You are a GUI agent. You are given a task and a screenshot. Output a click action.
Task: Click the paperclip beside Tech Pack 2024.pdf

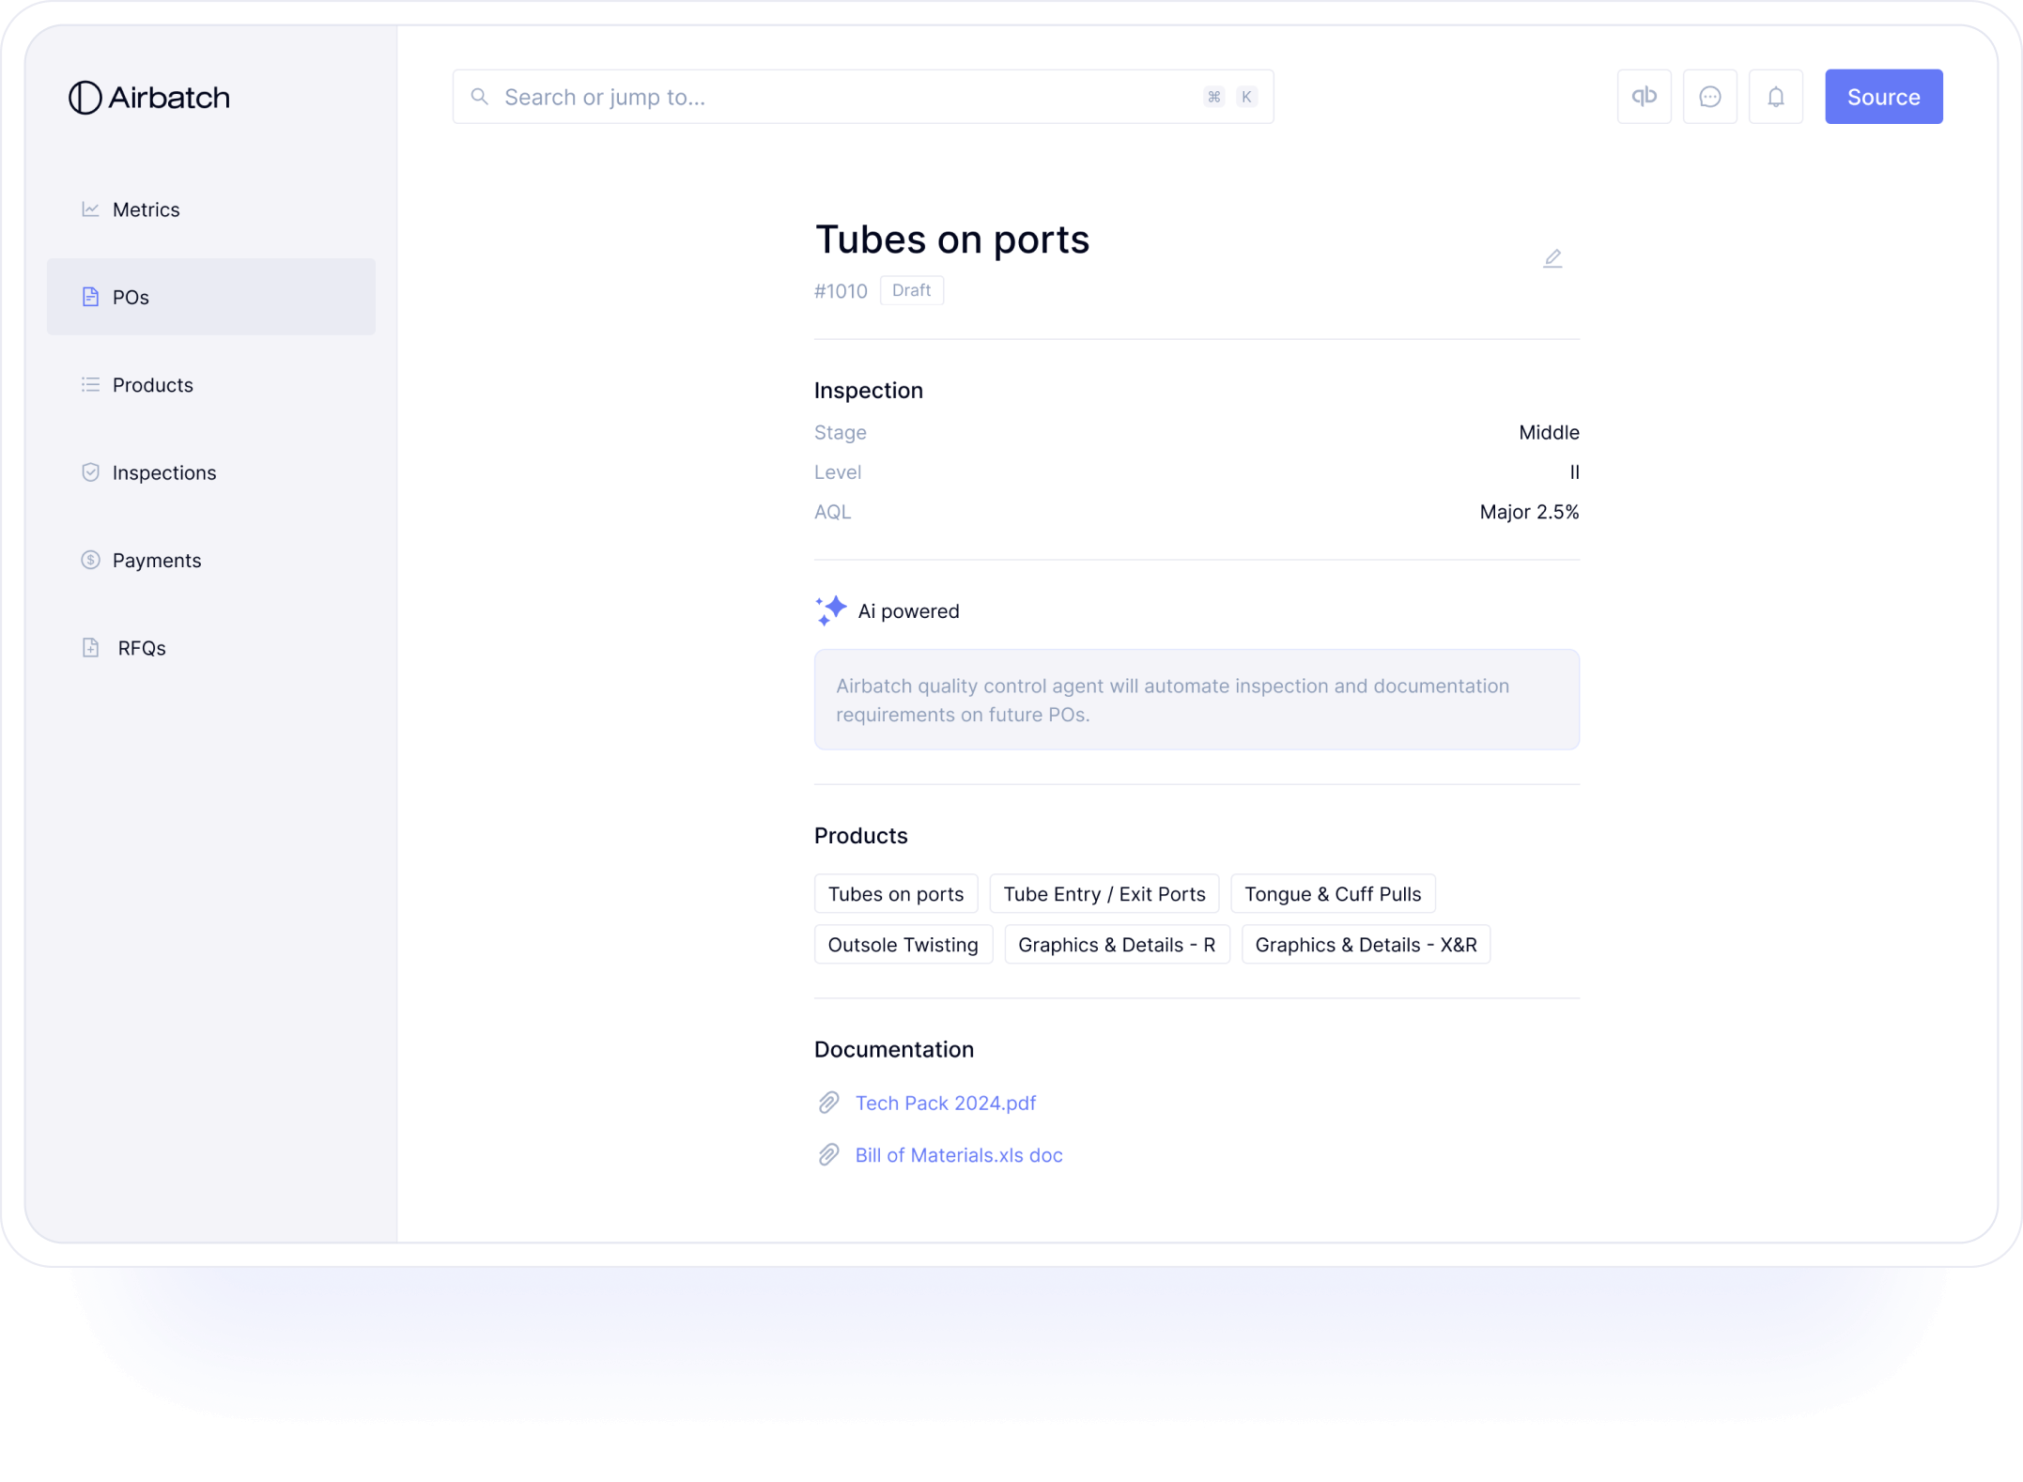tap(828, 1103)
